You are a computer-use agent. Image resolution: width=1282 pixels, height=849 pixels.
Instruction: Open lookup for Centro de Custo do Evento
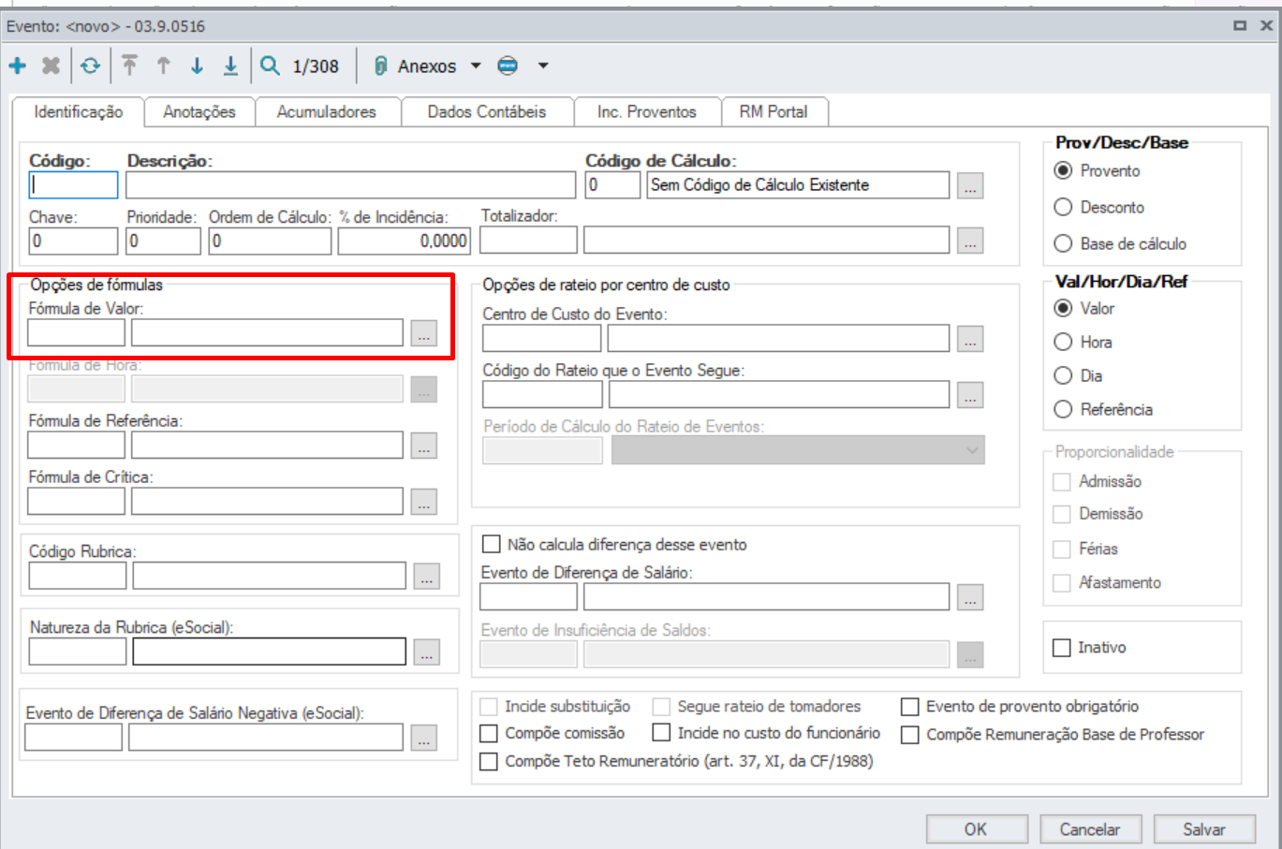970,338
